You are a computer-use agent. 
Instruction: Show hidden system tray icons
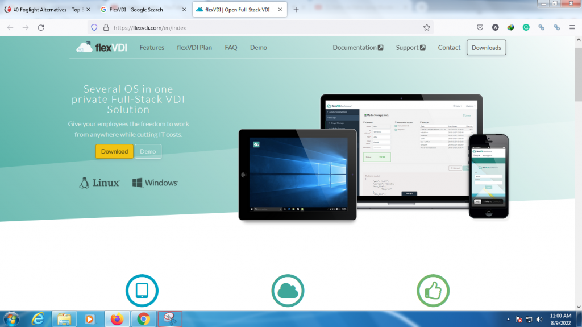coord(508,320)
